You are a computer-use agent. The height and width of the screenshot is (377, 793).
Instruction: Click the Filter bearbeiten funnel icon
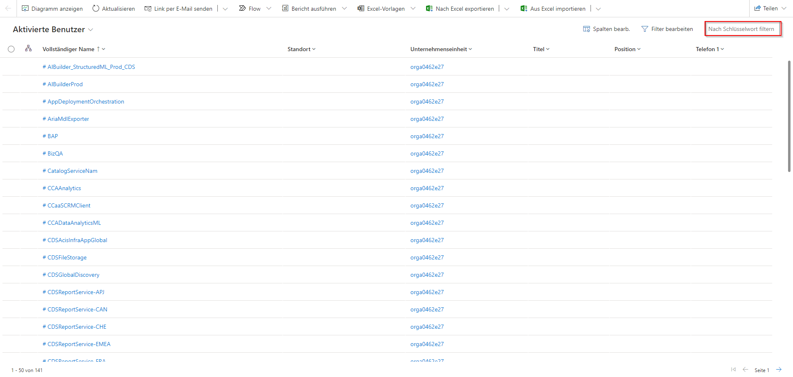(x=645, y=29)
